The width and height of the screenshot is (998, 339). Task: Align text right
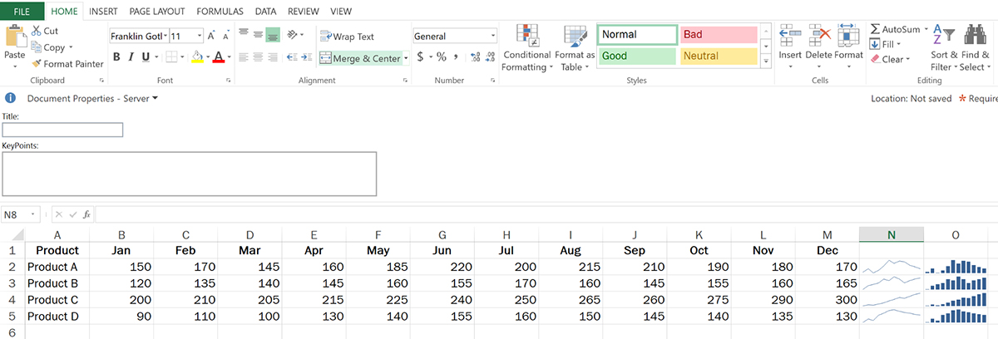pyautogui.click(x=273, y=57)
